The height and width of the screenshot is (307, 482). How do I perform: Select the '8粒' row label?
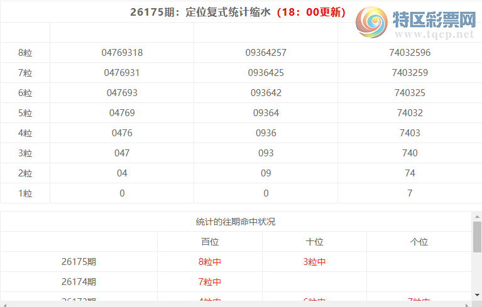[25, 53]
